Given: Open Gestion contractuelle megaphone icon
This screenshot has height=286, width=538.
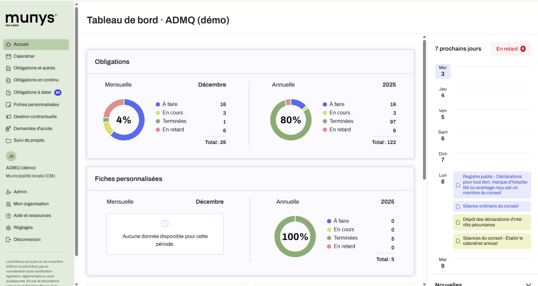Looking at the screenshot, I should coord(8,117).
